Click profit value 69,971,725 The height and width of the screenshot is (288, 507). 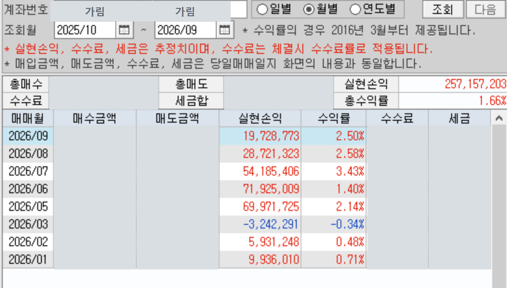tap(271, 207)
